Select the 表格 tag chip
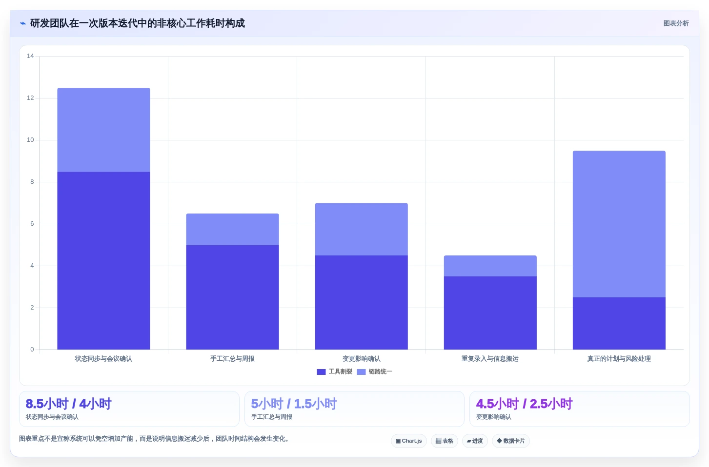The image size is (709, 467). 444,441
